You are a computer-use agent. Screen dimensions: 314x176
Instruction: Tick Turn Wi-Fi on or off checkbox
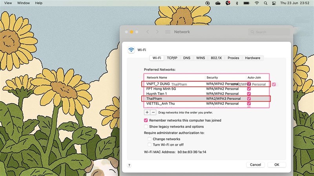click(150, 145)
